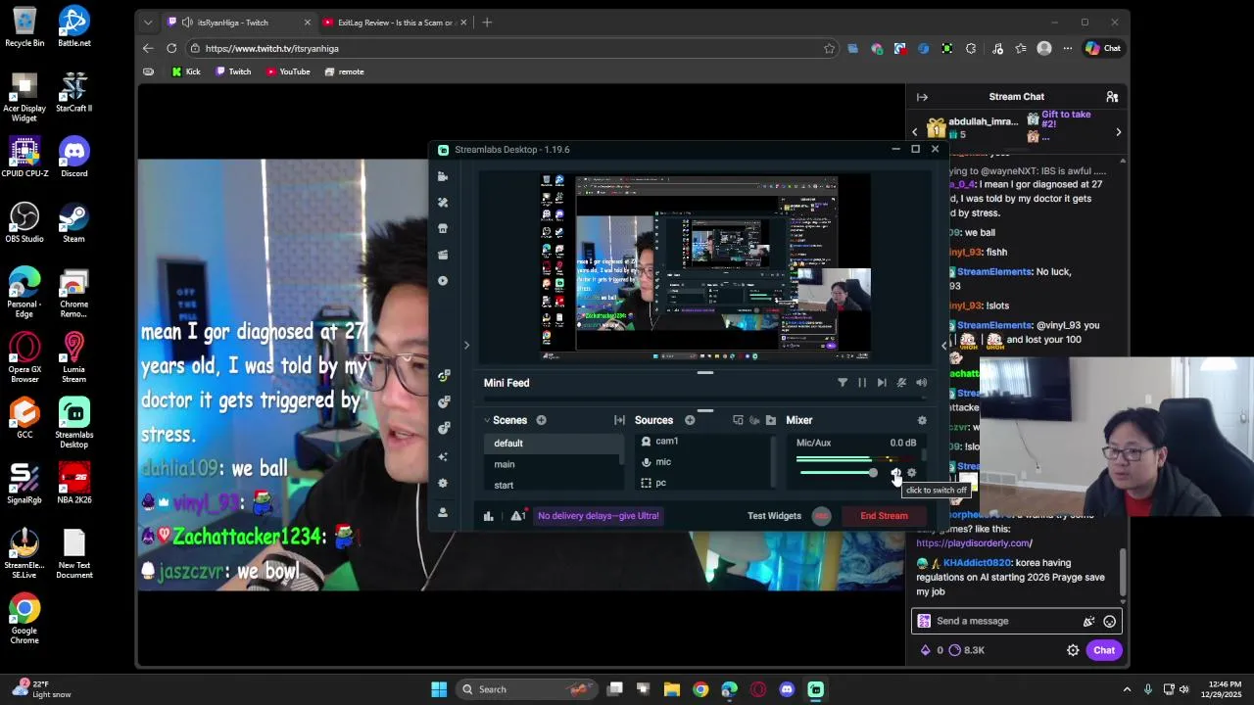The height and width of the screenshot is (705, 1254).
Task: Mute the Mic/Aux channel in Mixer
Action: [x=895, y=473]
